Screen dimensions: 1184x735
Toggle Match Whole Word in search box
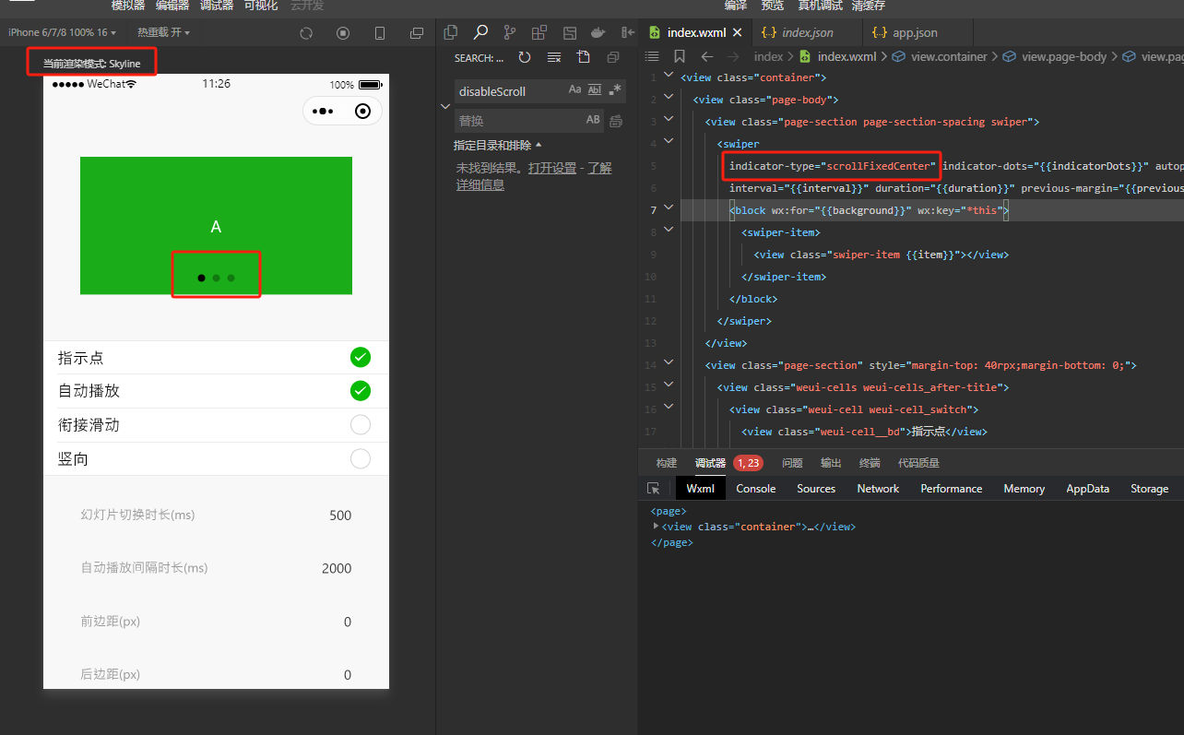[595, 90]
